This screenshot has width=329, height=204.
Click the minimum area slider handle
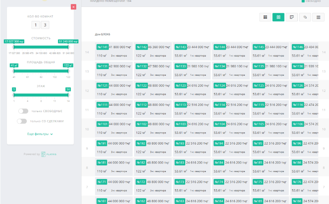(14, 71)
